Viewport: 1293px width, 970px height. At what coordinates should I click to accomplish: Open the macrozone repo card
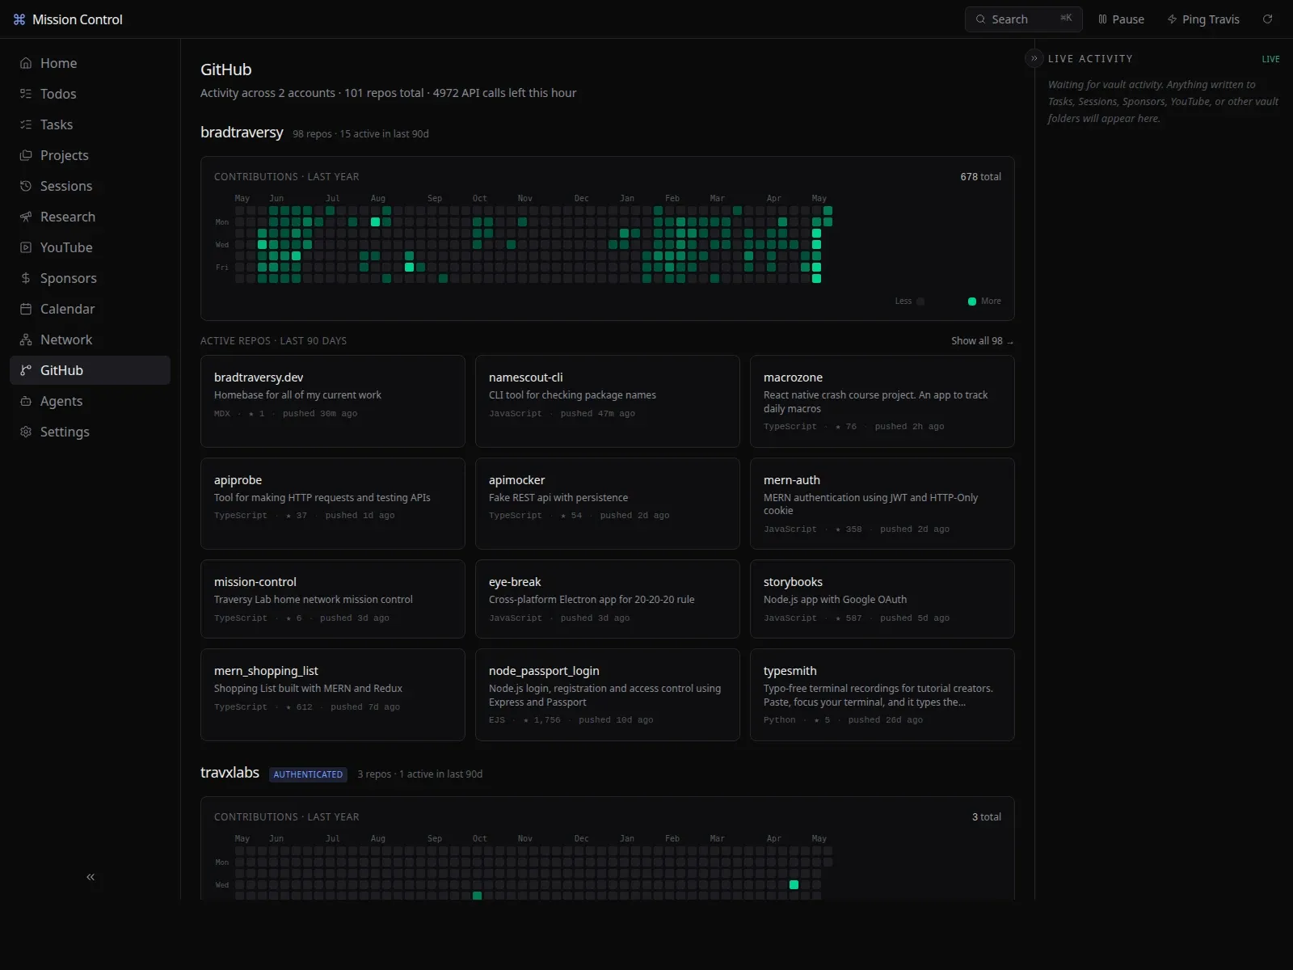882,401
